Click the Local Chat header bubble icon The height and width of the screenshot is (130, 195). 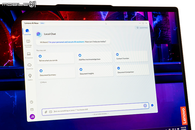coord(39,34)
